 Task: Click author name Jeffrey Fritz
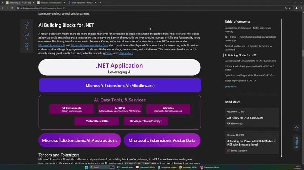(x=237, y=124)
